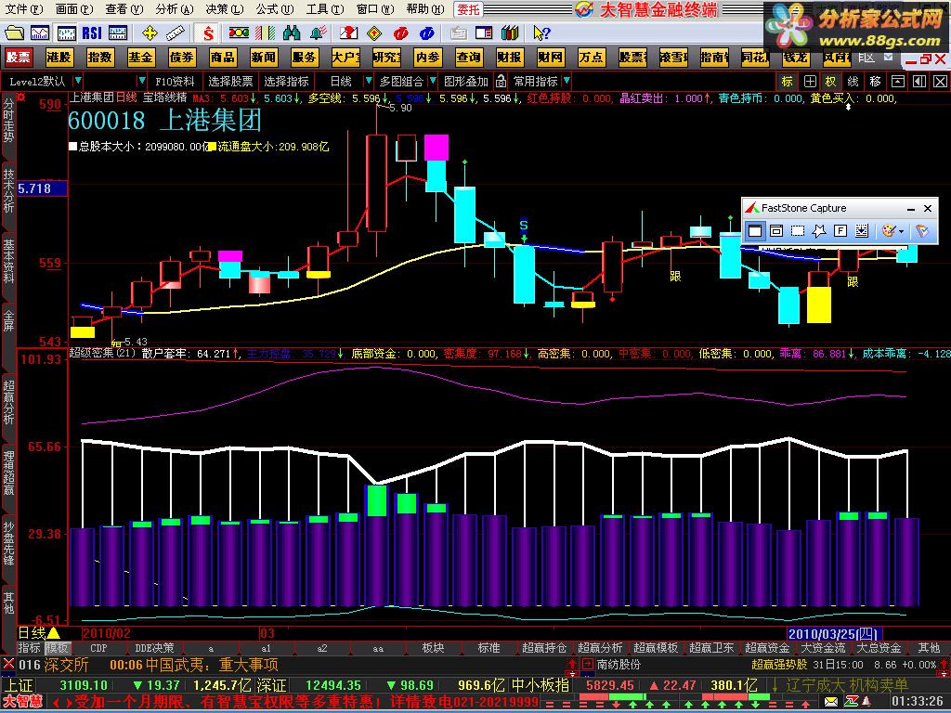Expand the Level2默认 dropdown arrow
This screenshot has height=713, width=951.
click(78, 82)
